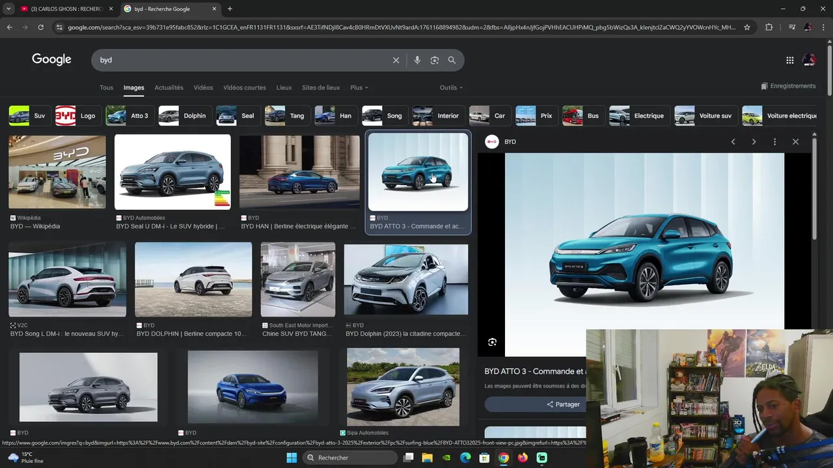The image size is (833, 468).
Task: Go back to the previous page
Action: [x=9, y=27]
